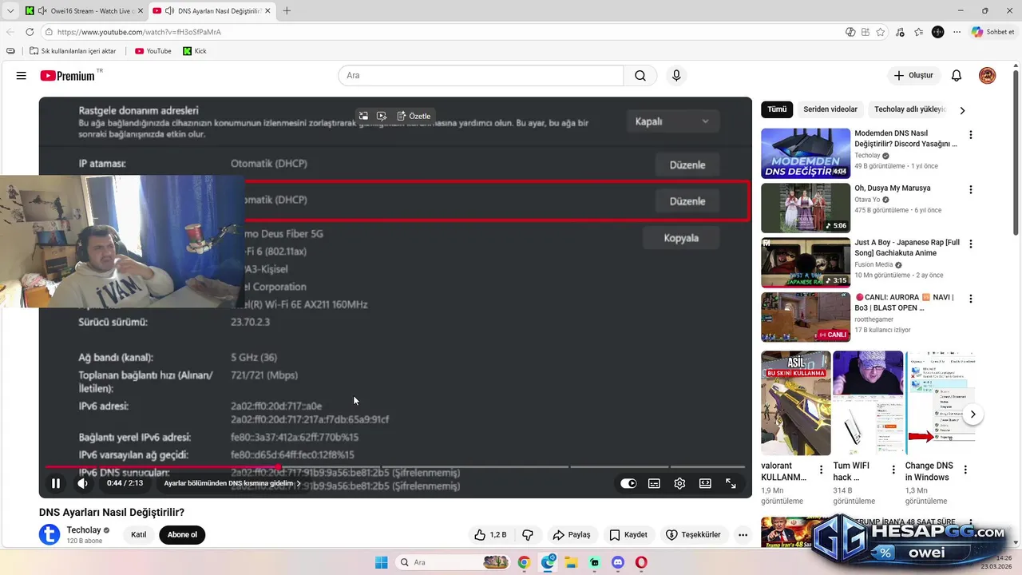Open options for Change DNS in Windows short

pyautogui.click(x=965, y=470)
